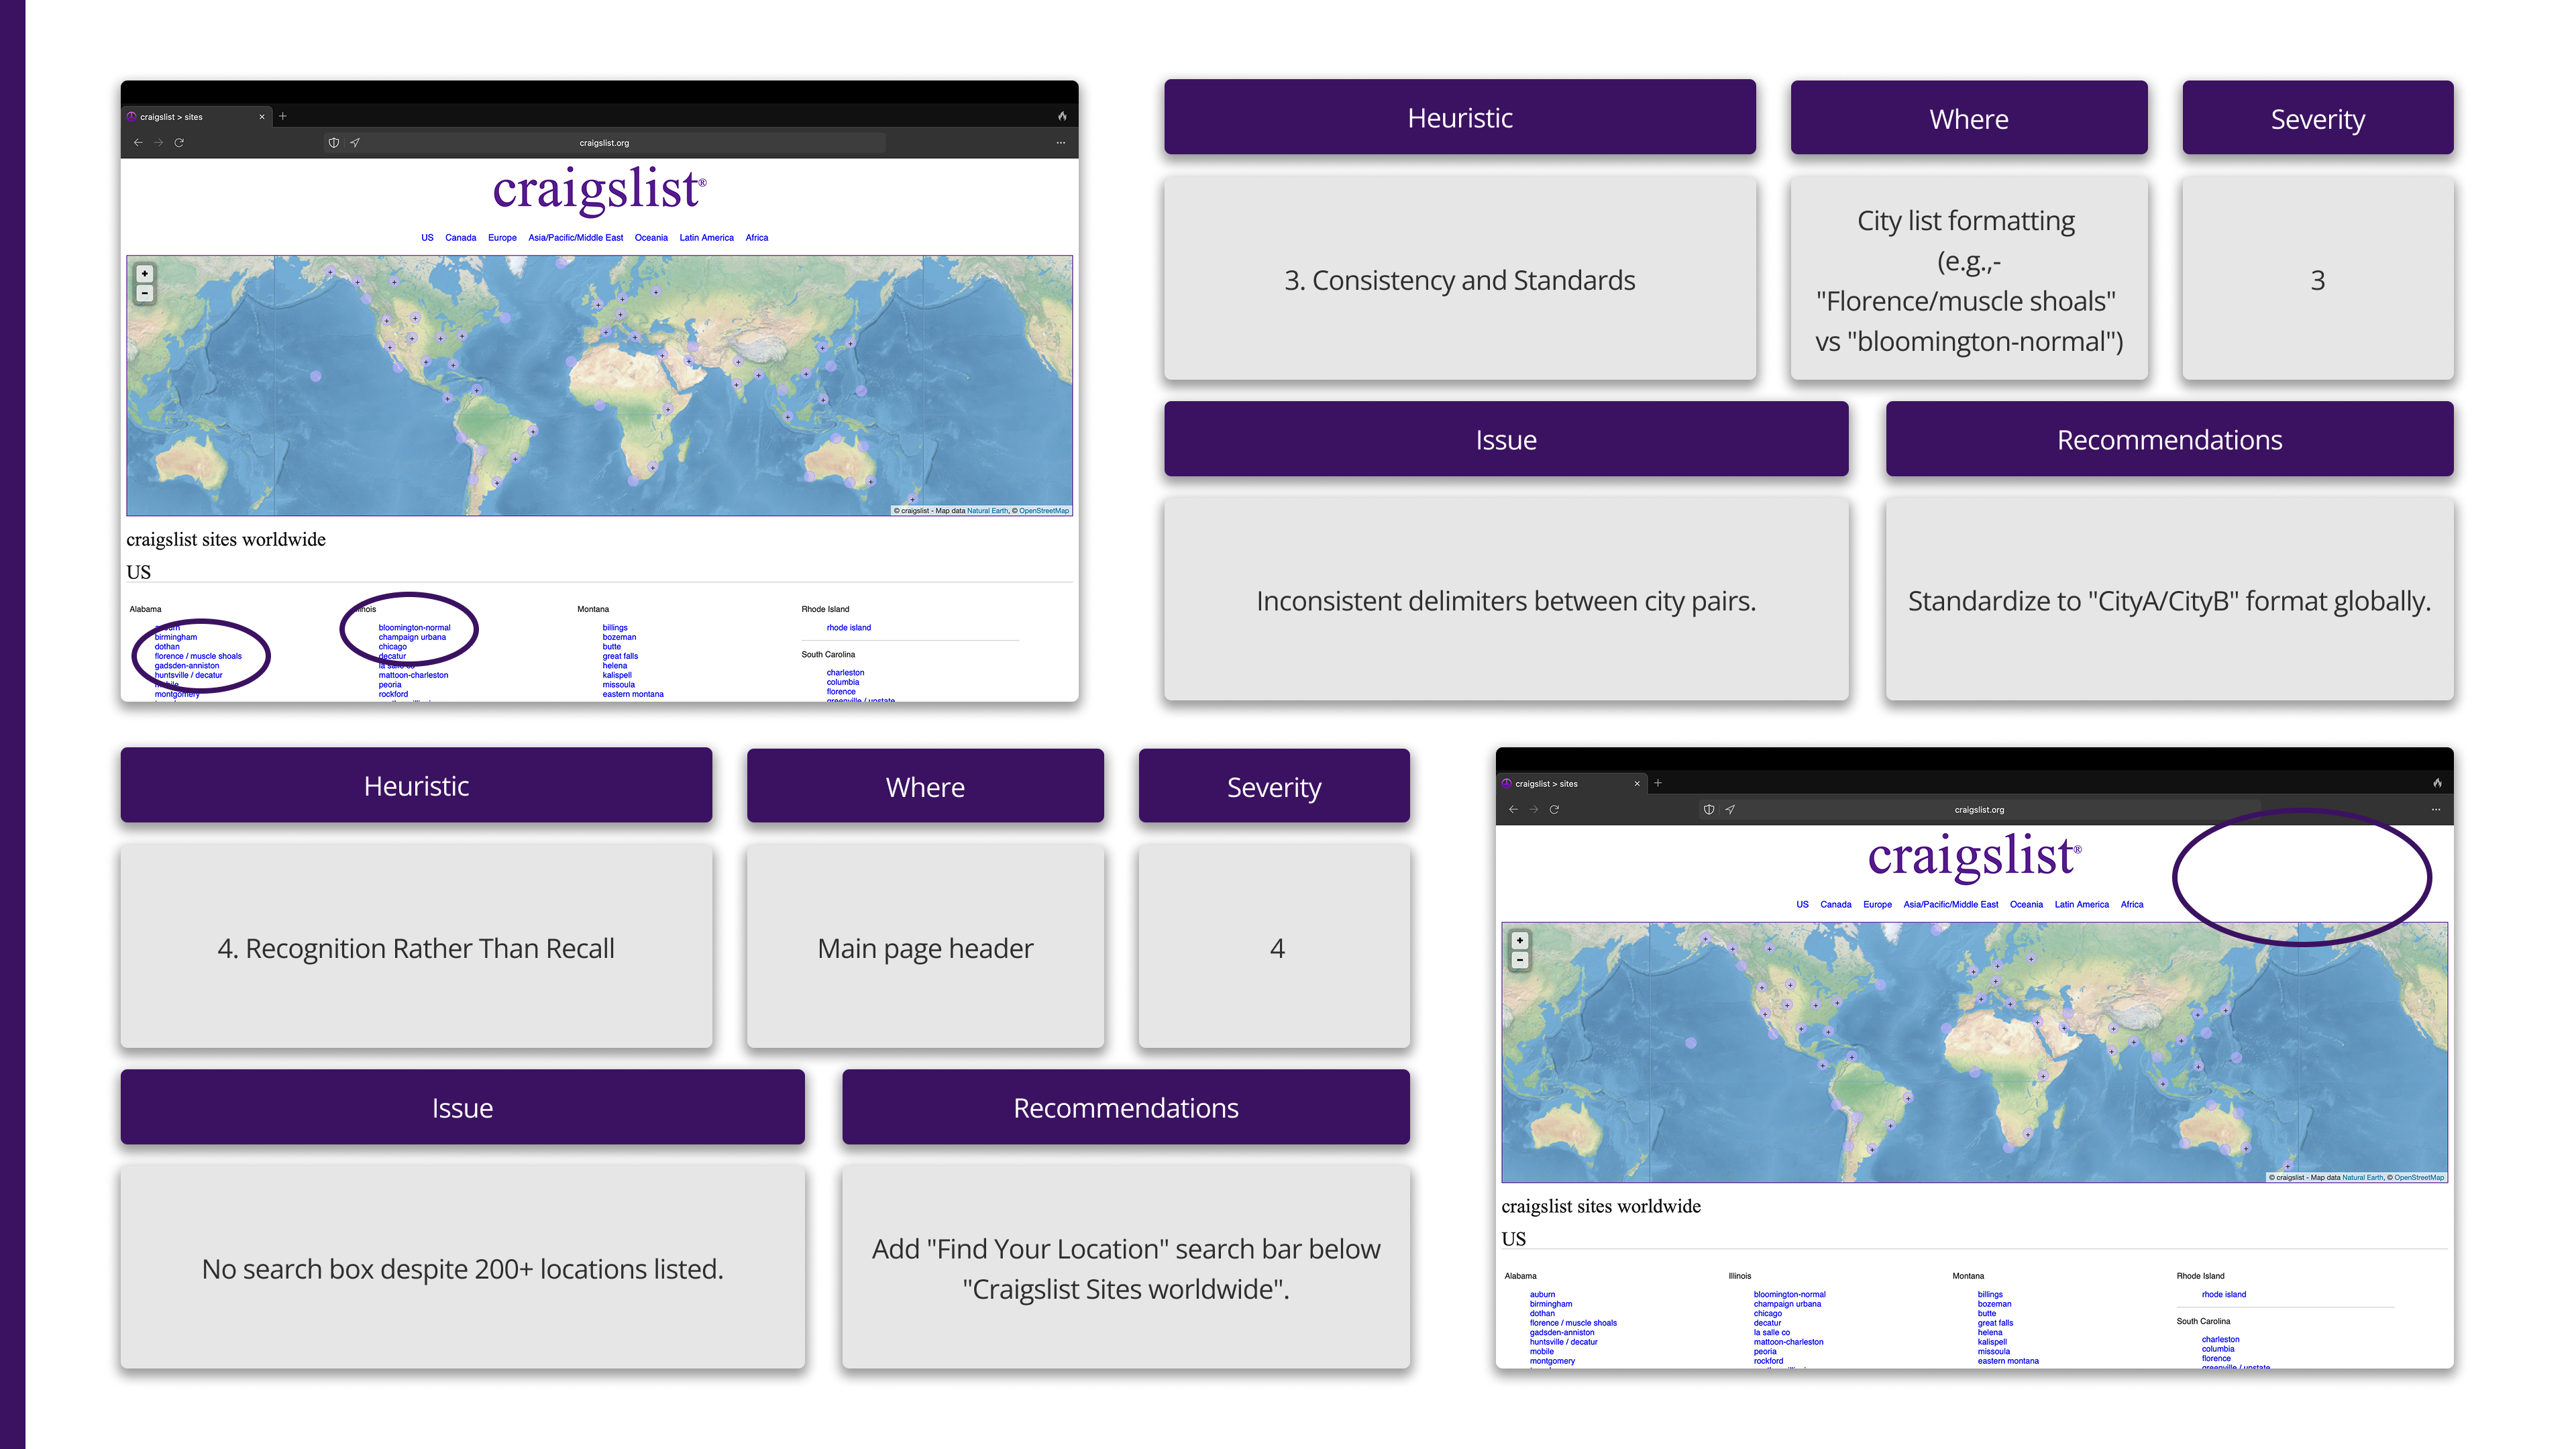Click the map zoom-in plus button in the top-left screenshot
Image resolution: width=2576 pixels, height=1449 pixels.
[145, 274]
